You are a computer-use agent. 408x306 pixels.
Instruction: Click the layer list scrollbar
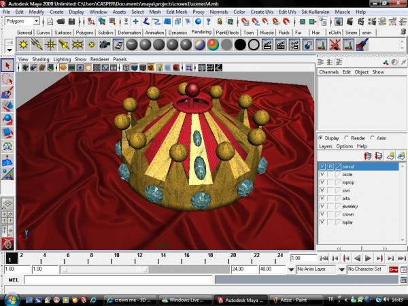click(x=403, y=203)
